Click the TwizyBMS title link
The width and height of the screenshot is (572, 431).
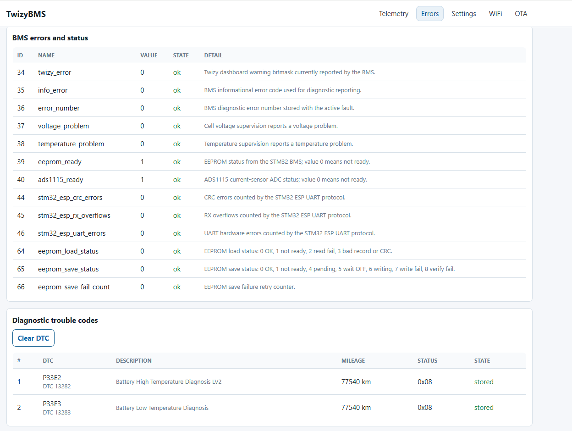[x=26, y=14]
